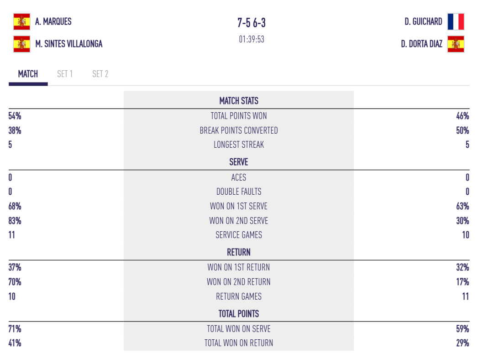Select player name A. Marques
This screenshot has height=358, width=478.
click(x=53, y=21)
